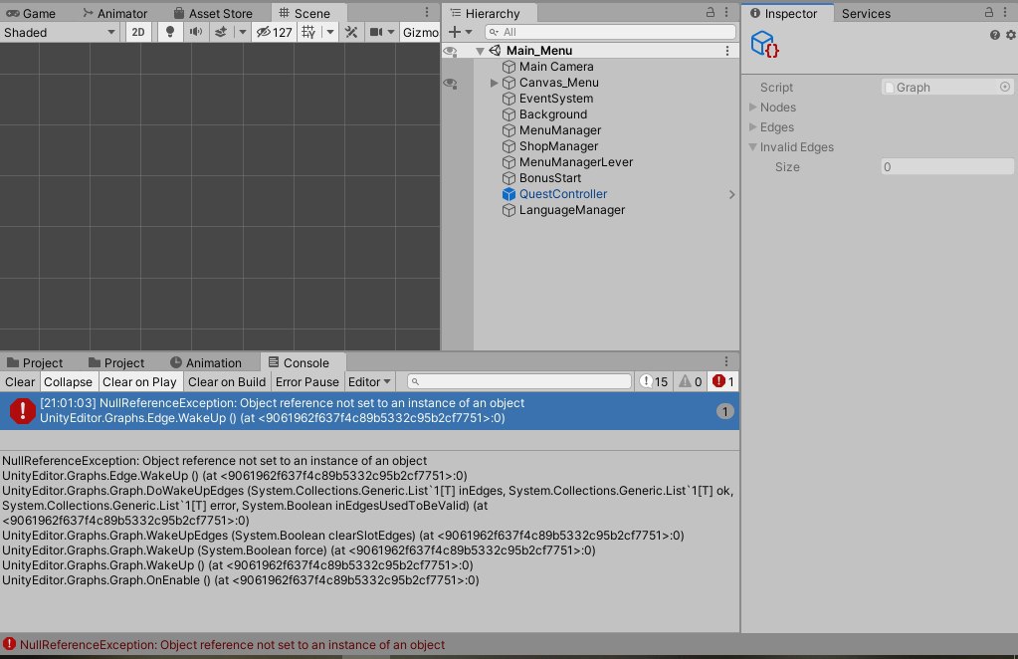Screen dimensions: 1018x659
Task: Switch to the Game tab
Action: 31,13
